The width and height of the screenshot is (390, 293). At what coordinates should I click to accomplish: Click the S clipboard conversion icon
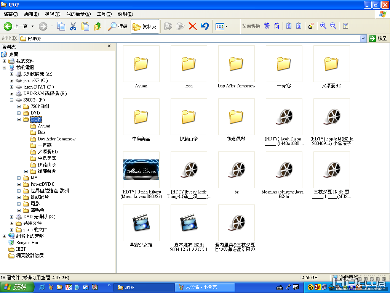299,26
